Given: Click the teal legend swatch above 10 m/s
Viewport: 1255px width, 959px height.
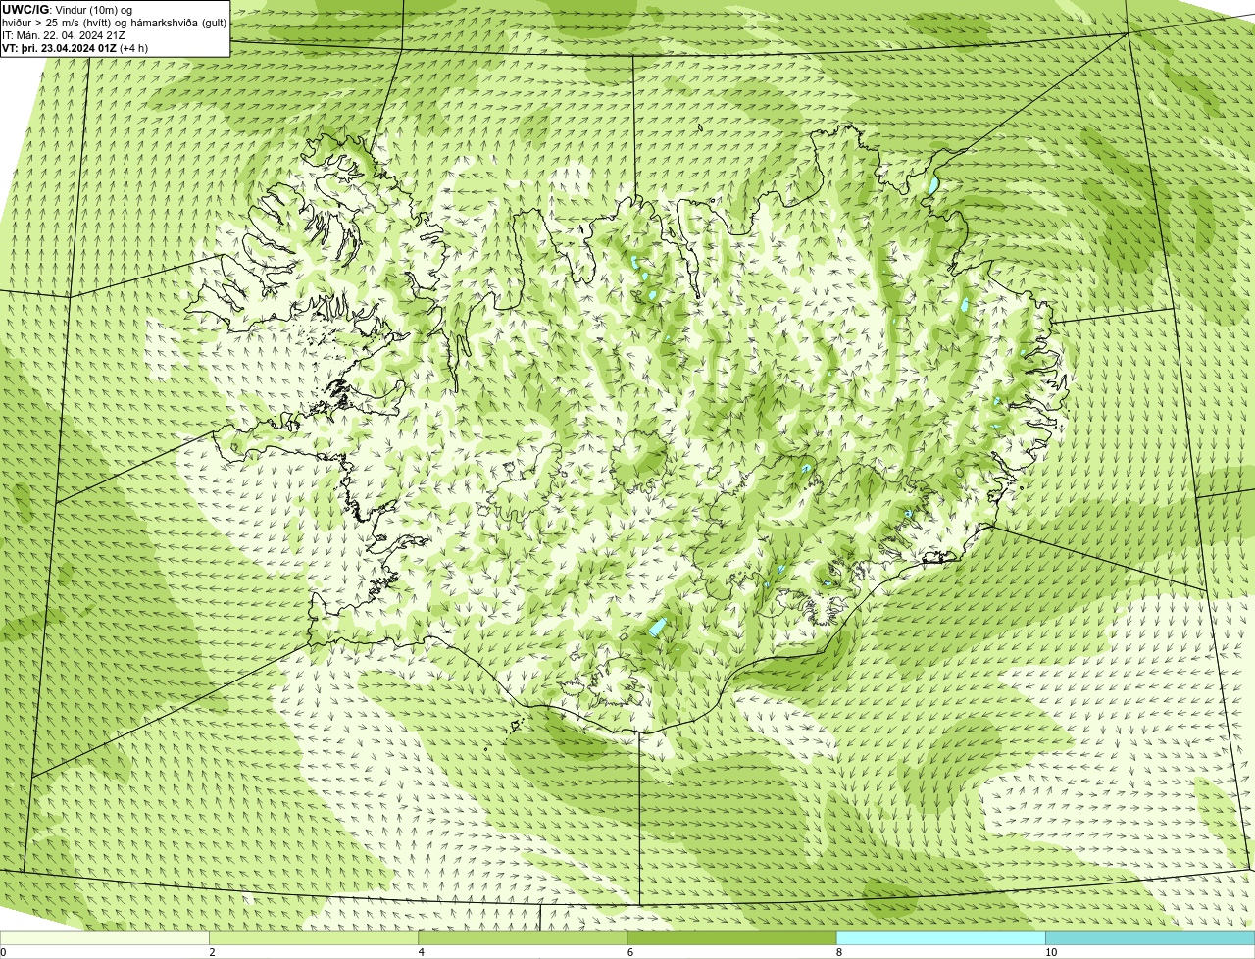Looking at the screenshot, I should coord(1150,938).
